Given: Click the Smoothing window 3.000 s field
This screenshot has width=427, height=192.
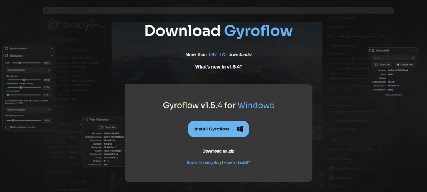Looking at the screenshot, I should [47, 120].
